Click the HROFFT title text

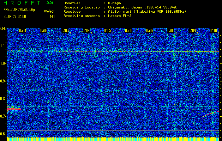click(22, 3)
